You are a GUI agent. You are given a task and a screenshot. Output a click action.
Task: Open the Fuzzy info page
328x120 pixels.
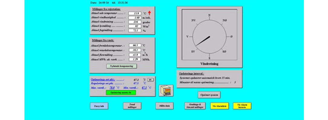click(99, 106)
